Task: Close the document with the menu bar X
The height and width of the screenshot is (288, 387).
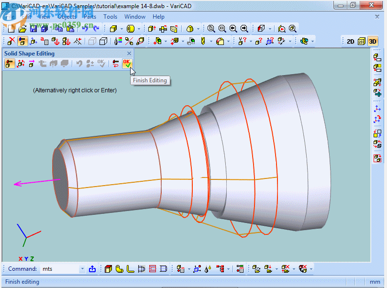Action: (x=377, y=17)
